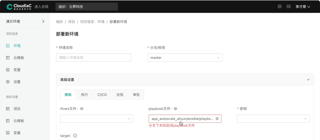Toggle the eye icon beside playbook文件
320x140 pixels.
tap(175, 109)
